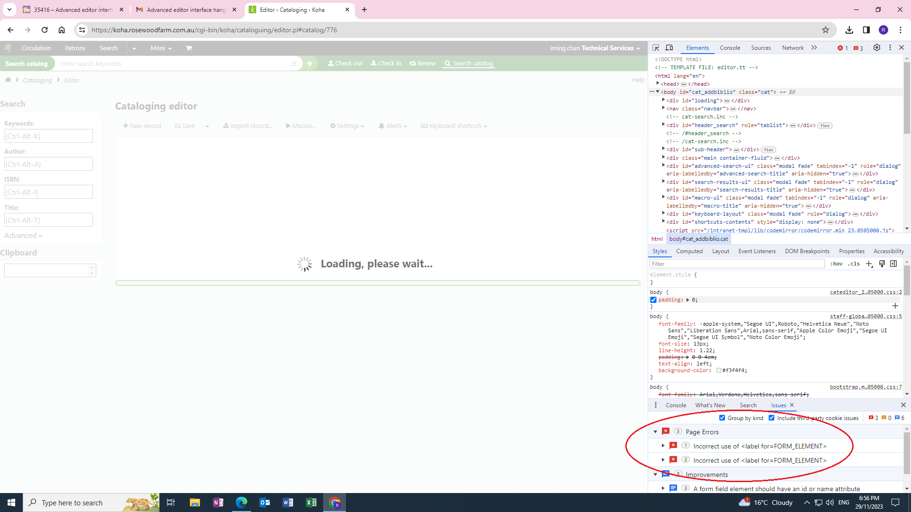
Task: Toggle the device toolbar icon in DevTools
Action: 669,48
